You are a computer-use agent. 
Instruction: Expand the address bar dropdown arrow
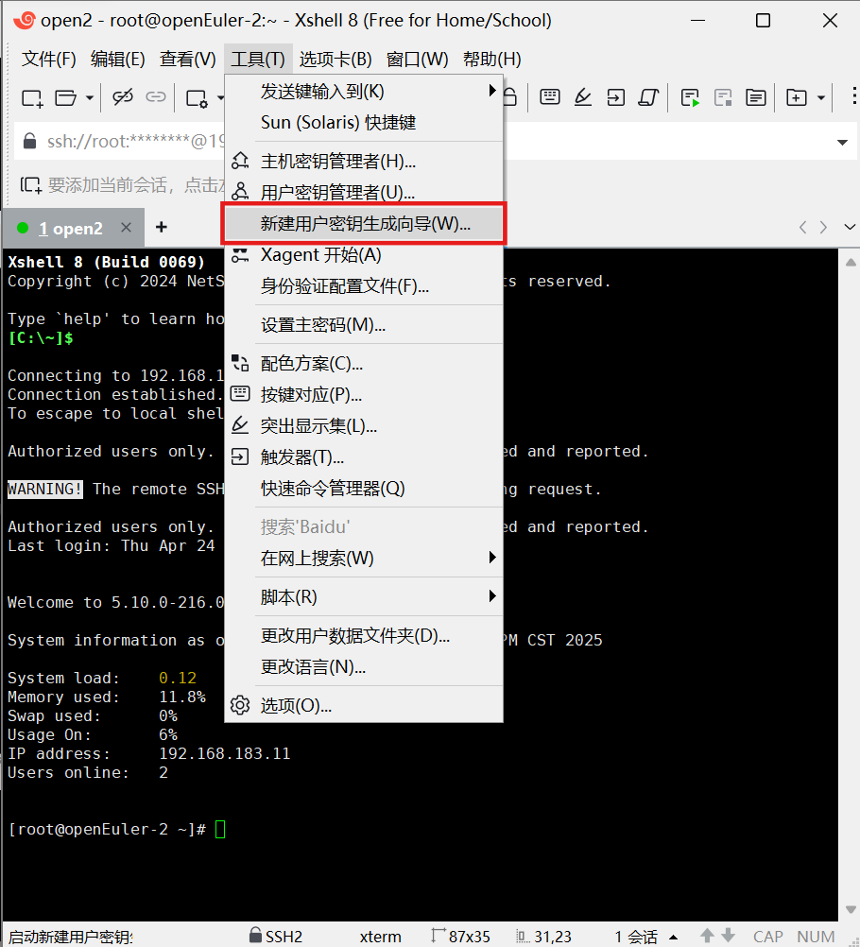click(841, 142)
